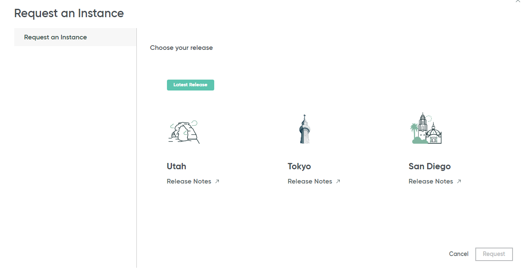Image resolution: width=523 pixels, height=274 pixels.
Task: Open the Utah Release Notes link
Action: point(189,181)
